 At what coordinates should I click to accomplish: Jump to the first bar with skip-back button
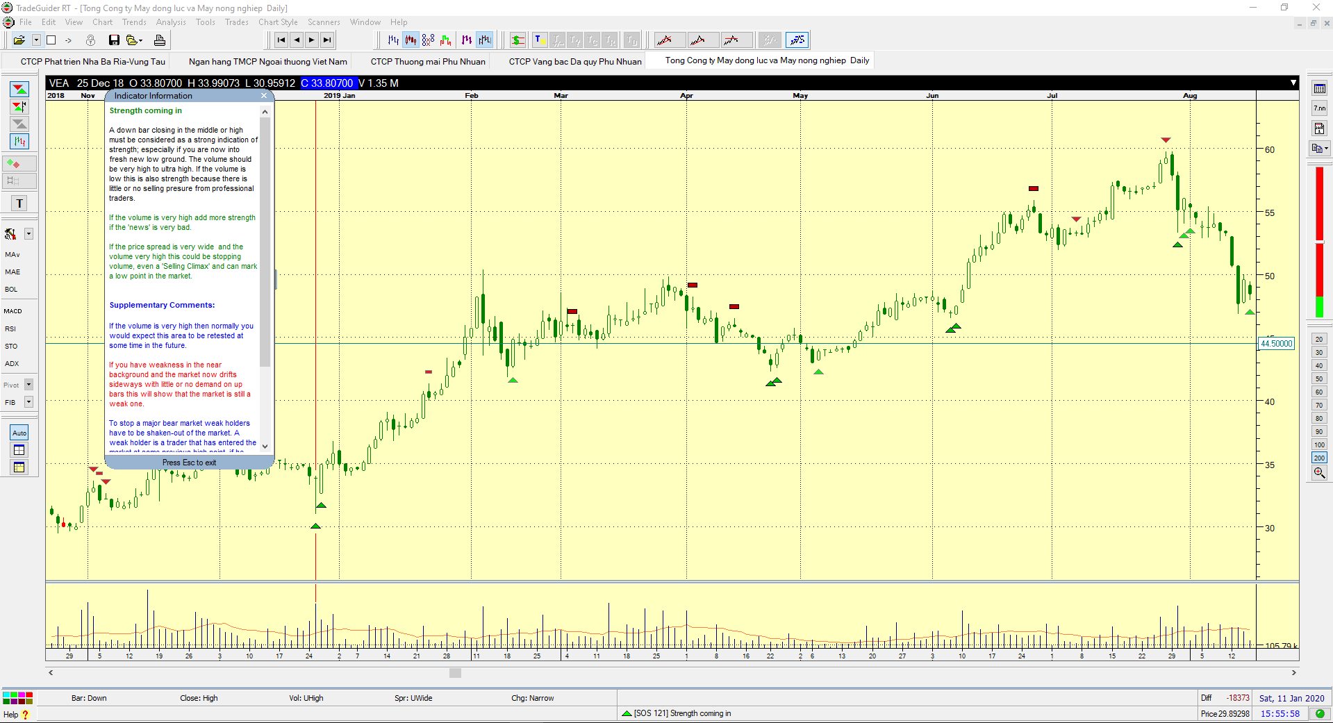pyautogui.click(x=281, y=40)
